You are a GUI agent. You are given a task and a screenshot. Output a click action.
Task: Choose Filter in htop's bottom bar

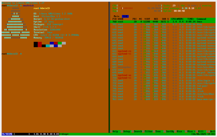coord(147,131)
